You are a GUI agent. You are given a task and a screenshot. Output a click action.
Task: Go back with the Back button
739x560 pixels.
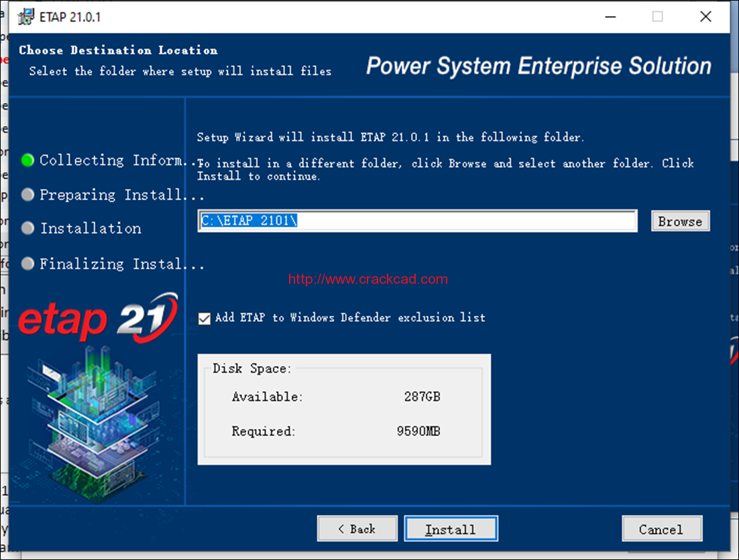357,528
